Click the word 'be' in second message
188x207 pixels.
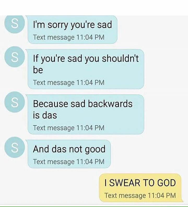38,70
